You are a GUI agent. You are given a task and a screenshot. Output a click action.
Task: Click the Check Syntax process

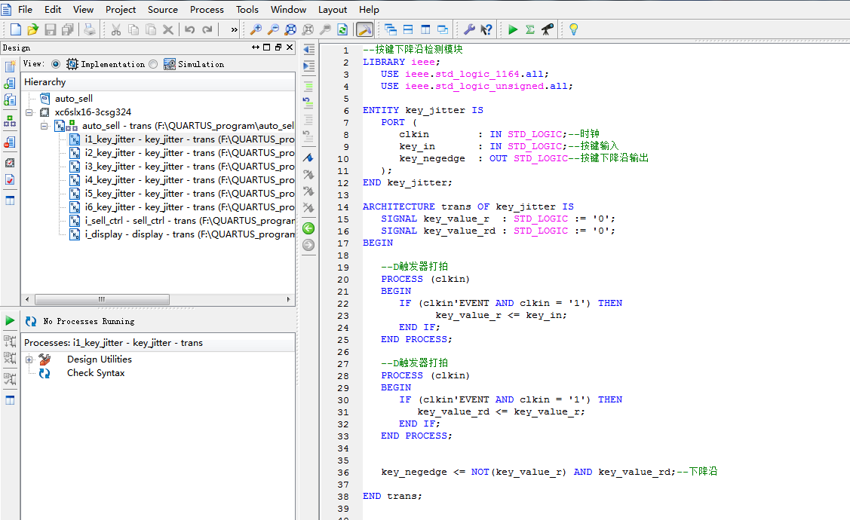tap(96, 372)
